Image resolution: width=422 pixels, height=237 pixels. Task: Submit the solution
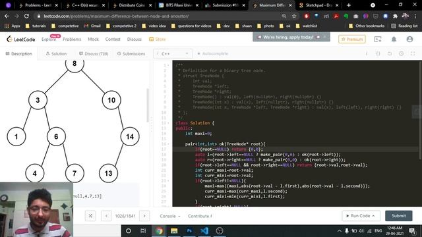point(398,216)
